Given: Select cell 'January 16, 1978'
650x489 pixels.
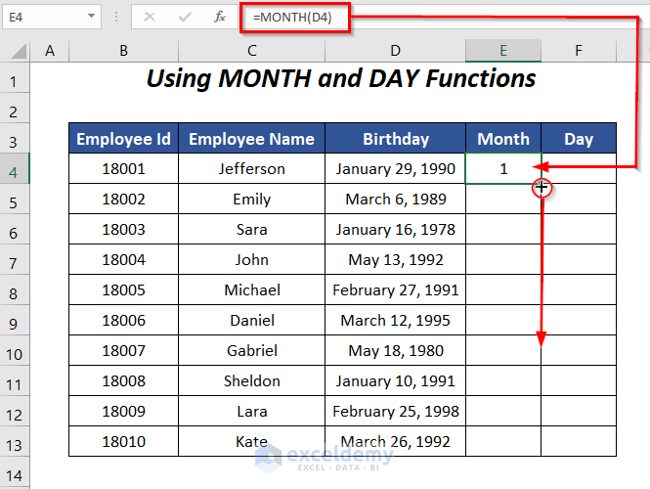Looking at the screenshot, I should pyautogui.click(x=396, y=229).
